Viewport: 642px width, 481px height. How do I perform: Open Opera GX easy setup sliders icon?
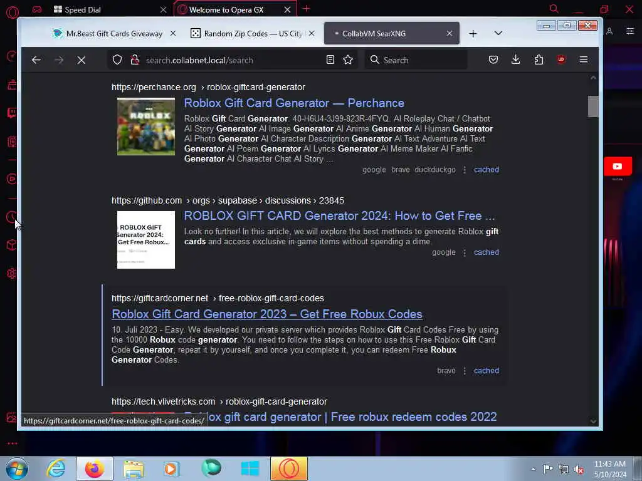[x=630, y=31]
